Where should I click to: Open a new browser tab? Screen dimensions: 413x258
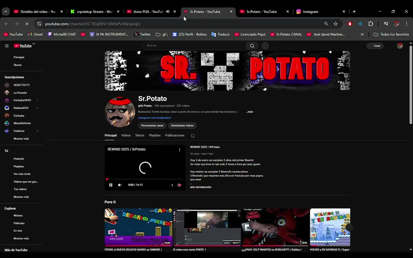tap(354, 11)
